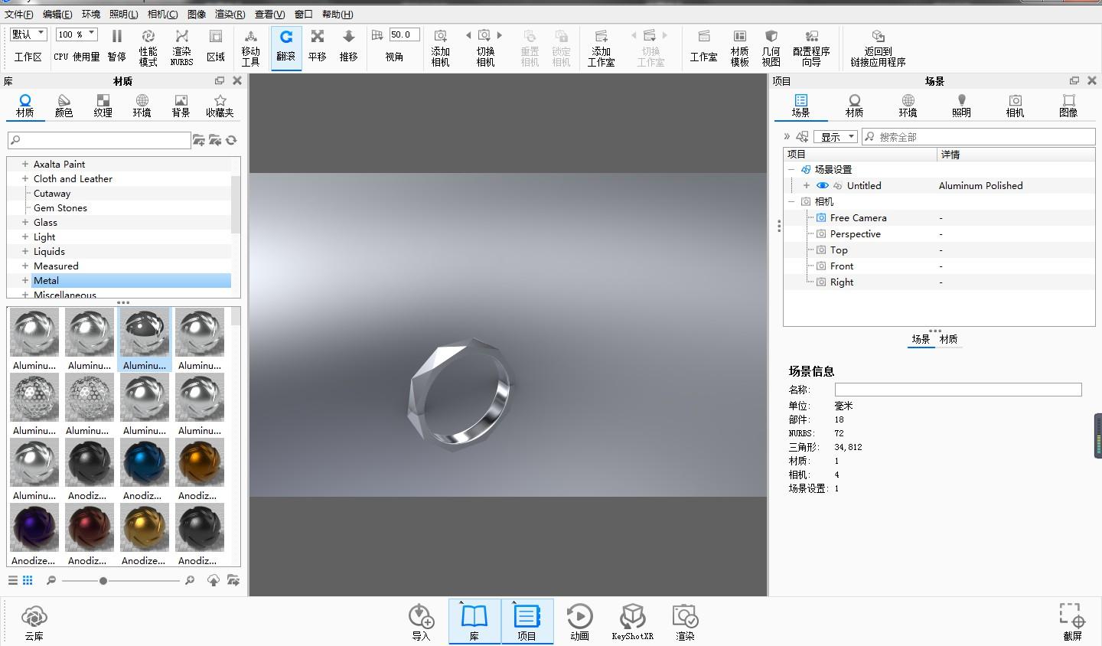Open the Studios (工作室) panel
Image resolution: width=1102 pixels, height=646 pixels.
[x=703, y=46]
